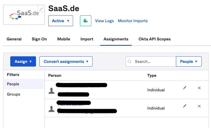The image size is (211, 128).
Task: Open the View Logs link
Action: [105, 21]
